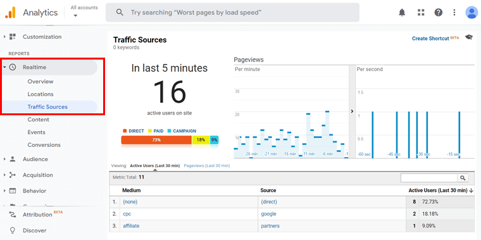481x240 pixels.
Task: Click the google source link
Action: (x=269, y=214)
